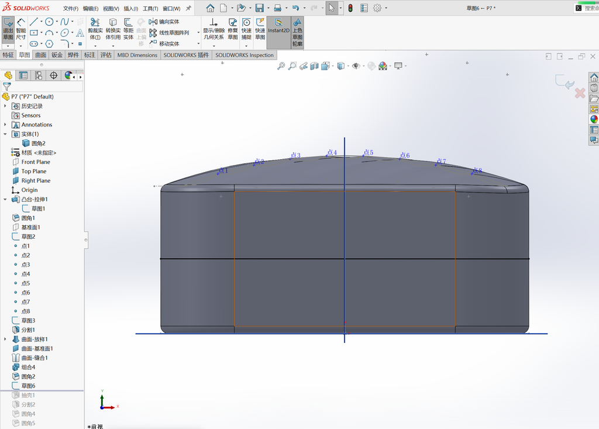Expand the 曲面-放样1 feature node
Screen dimensions: 599x429
pyautogui.click(x=5, y=339)
